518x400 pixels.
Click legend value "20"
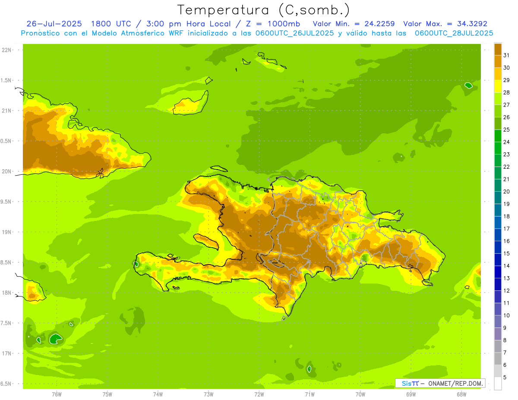506,191
